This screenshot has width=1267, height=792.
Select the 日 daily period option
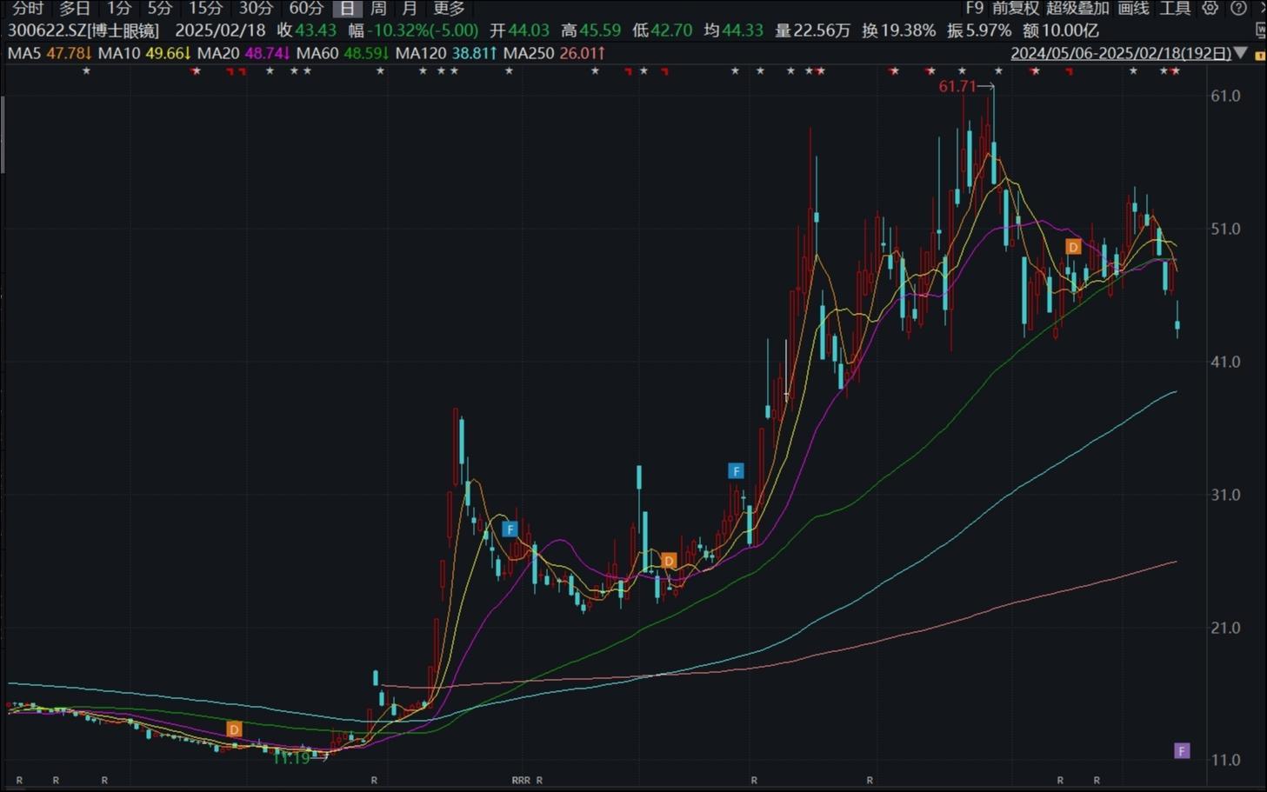click(x=347, y=9)
